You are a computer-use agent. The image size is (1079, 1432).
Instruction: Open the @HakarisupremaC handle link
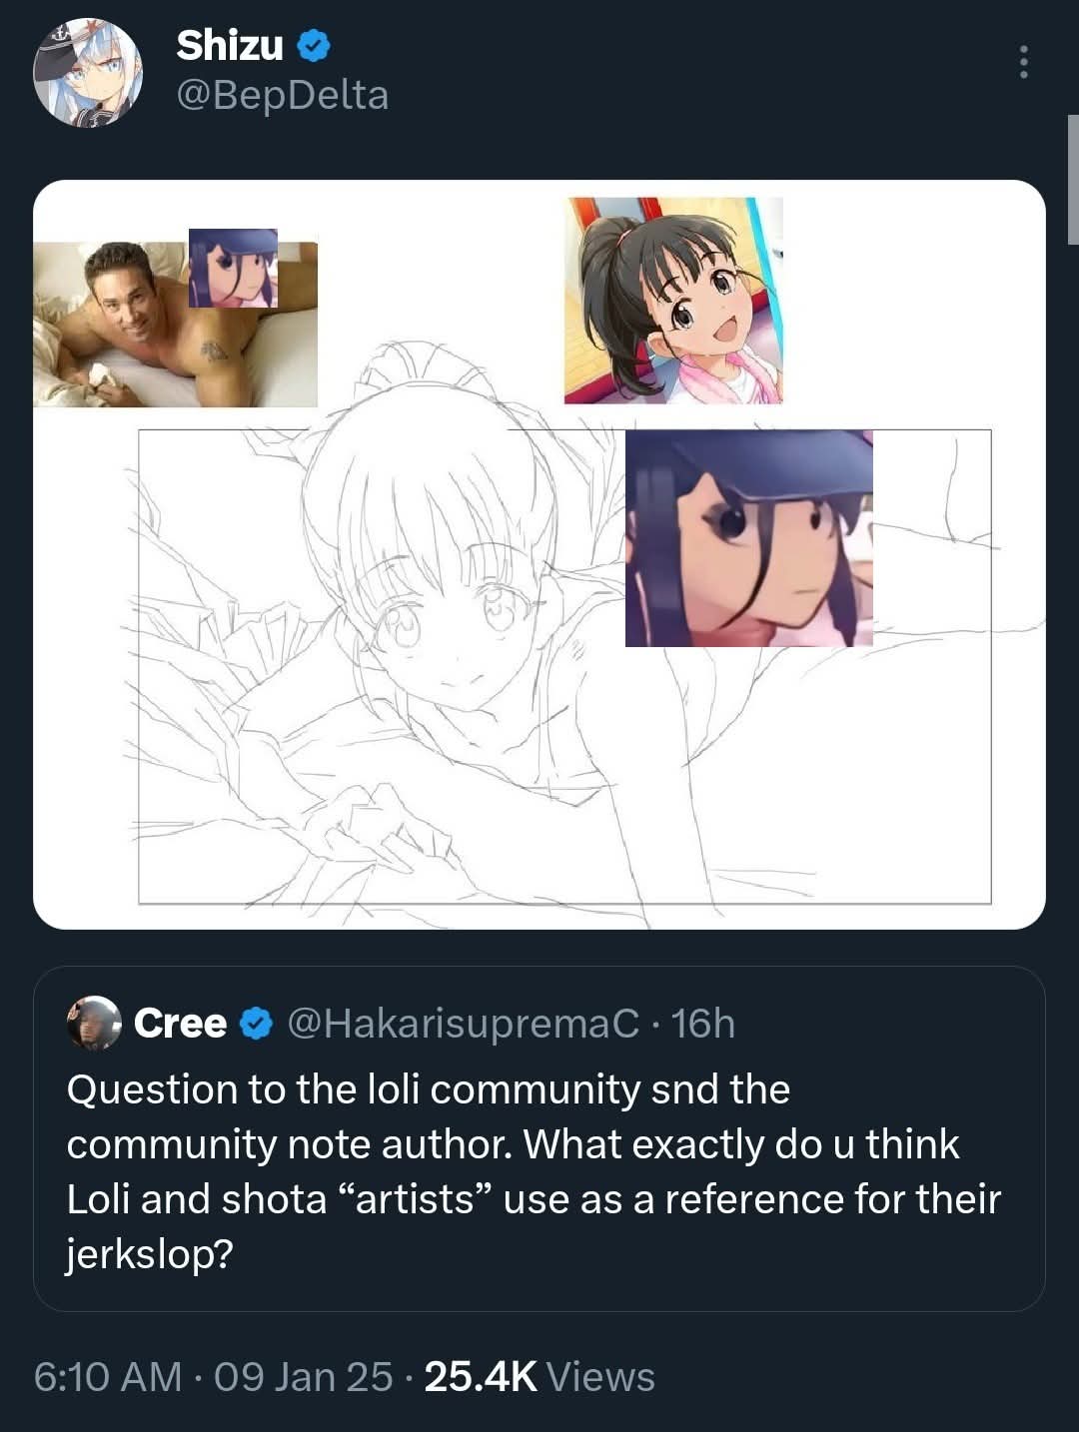click(x=464, y=1024)
